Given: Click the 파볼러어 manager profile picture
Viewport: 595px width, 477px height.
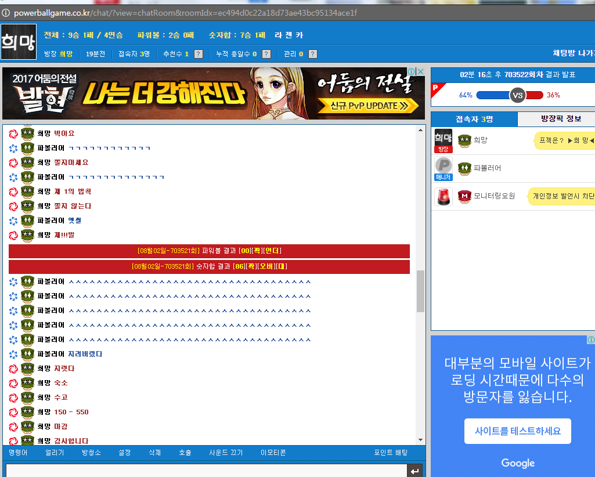Looking at the screenshot, I should pos(443,169).
